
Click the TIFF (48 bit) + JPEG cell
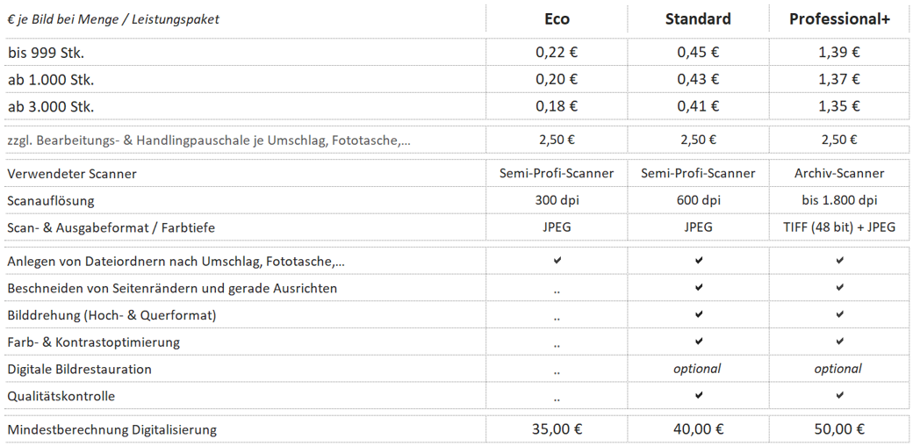[839, 227]
